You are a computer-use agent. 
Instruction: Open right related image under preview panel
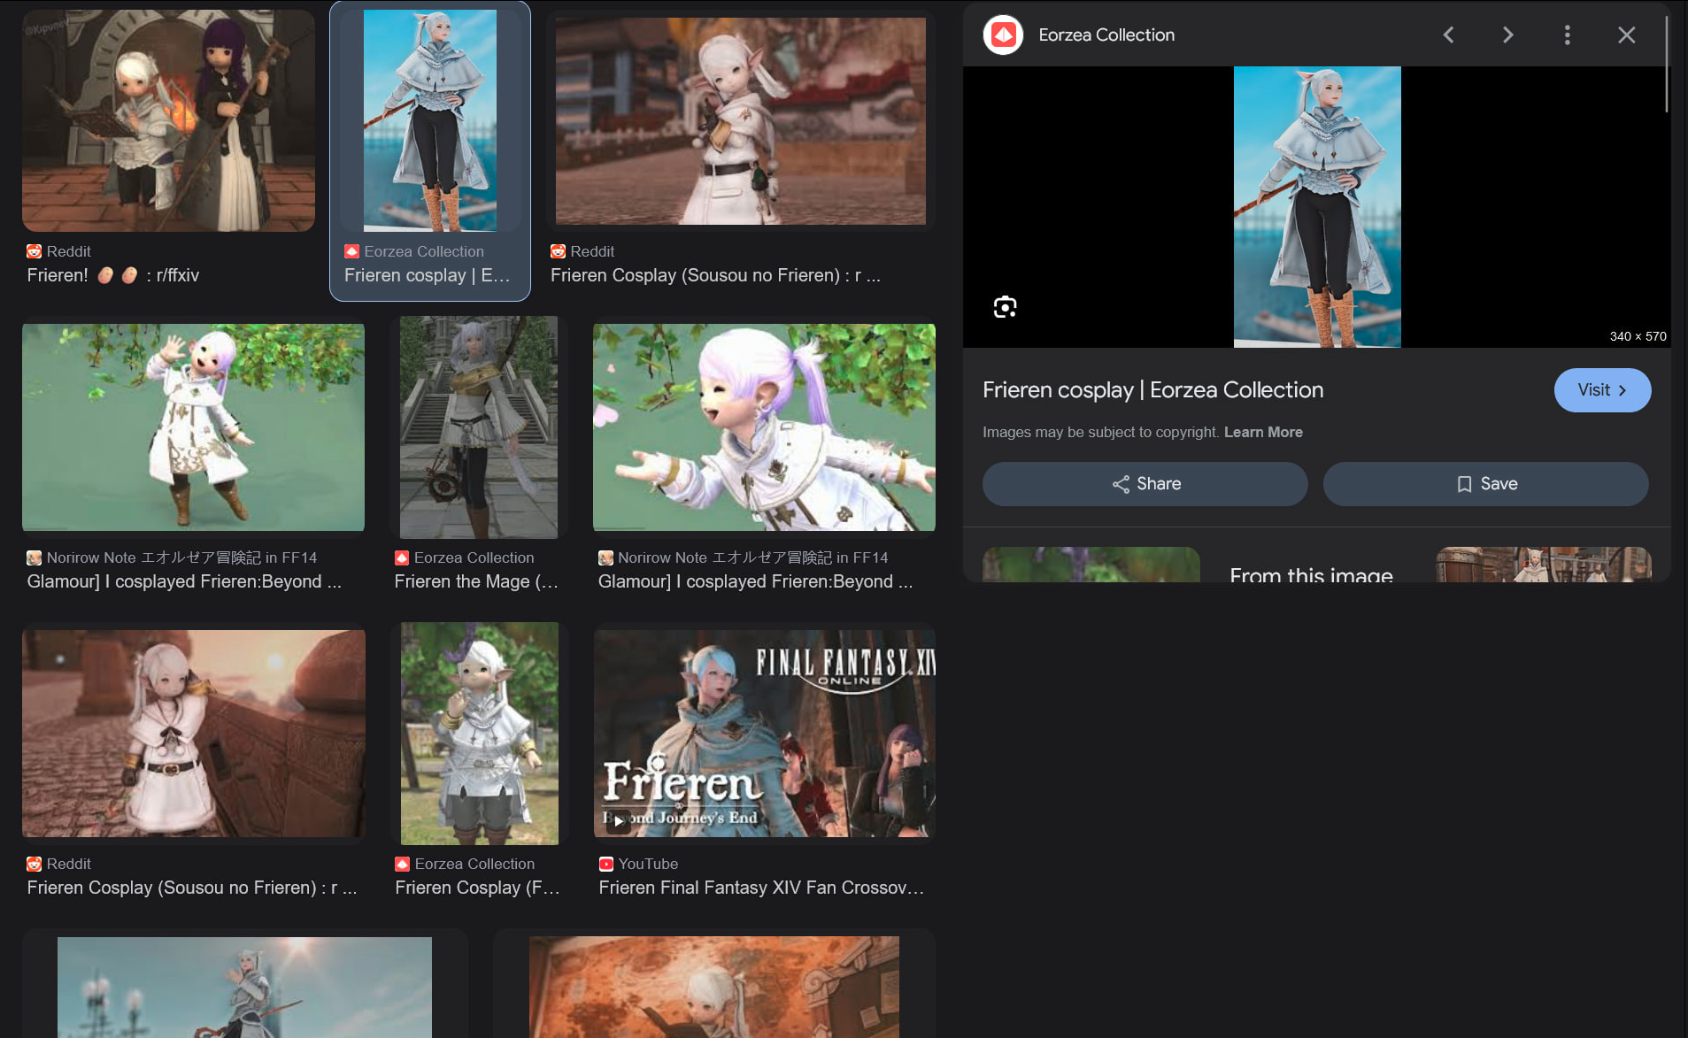point(1543,565)
